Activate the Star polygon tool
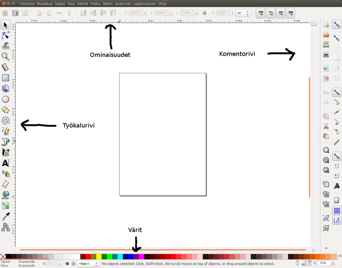The width and height of the screenshot is (342, 268). coord(5,110)
